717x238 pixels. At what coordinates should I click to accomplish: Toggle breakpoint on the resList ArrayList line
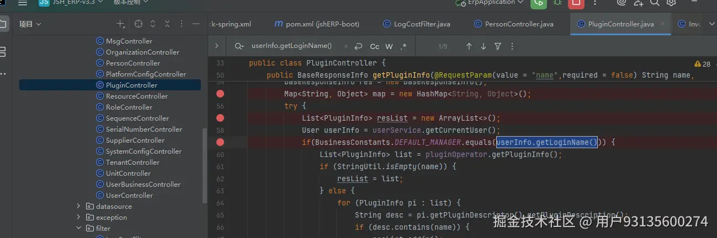pos(220,118)
